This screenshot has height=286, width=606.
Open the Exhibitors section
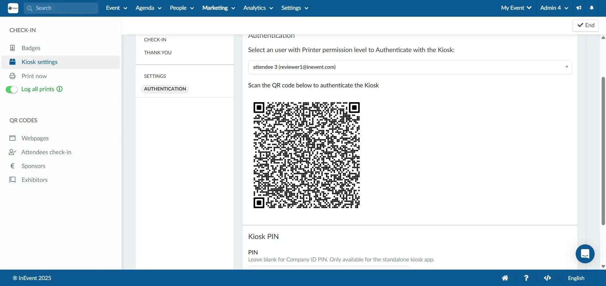[35, 180]
